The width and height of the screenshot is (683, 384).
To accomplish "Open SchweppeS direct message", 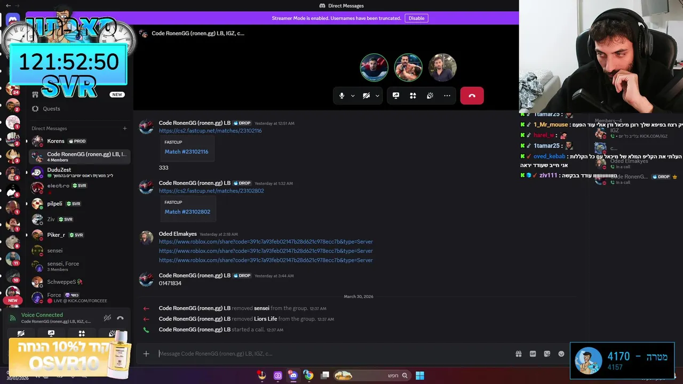I will tap(80, 282).
